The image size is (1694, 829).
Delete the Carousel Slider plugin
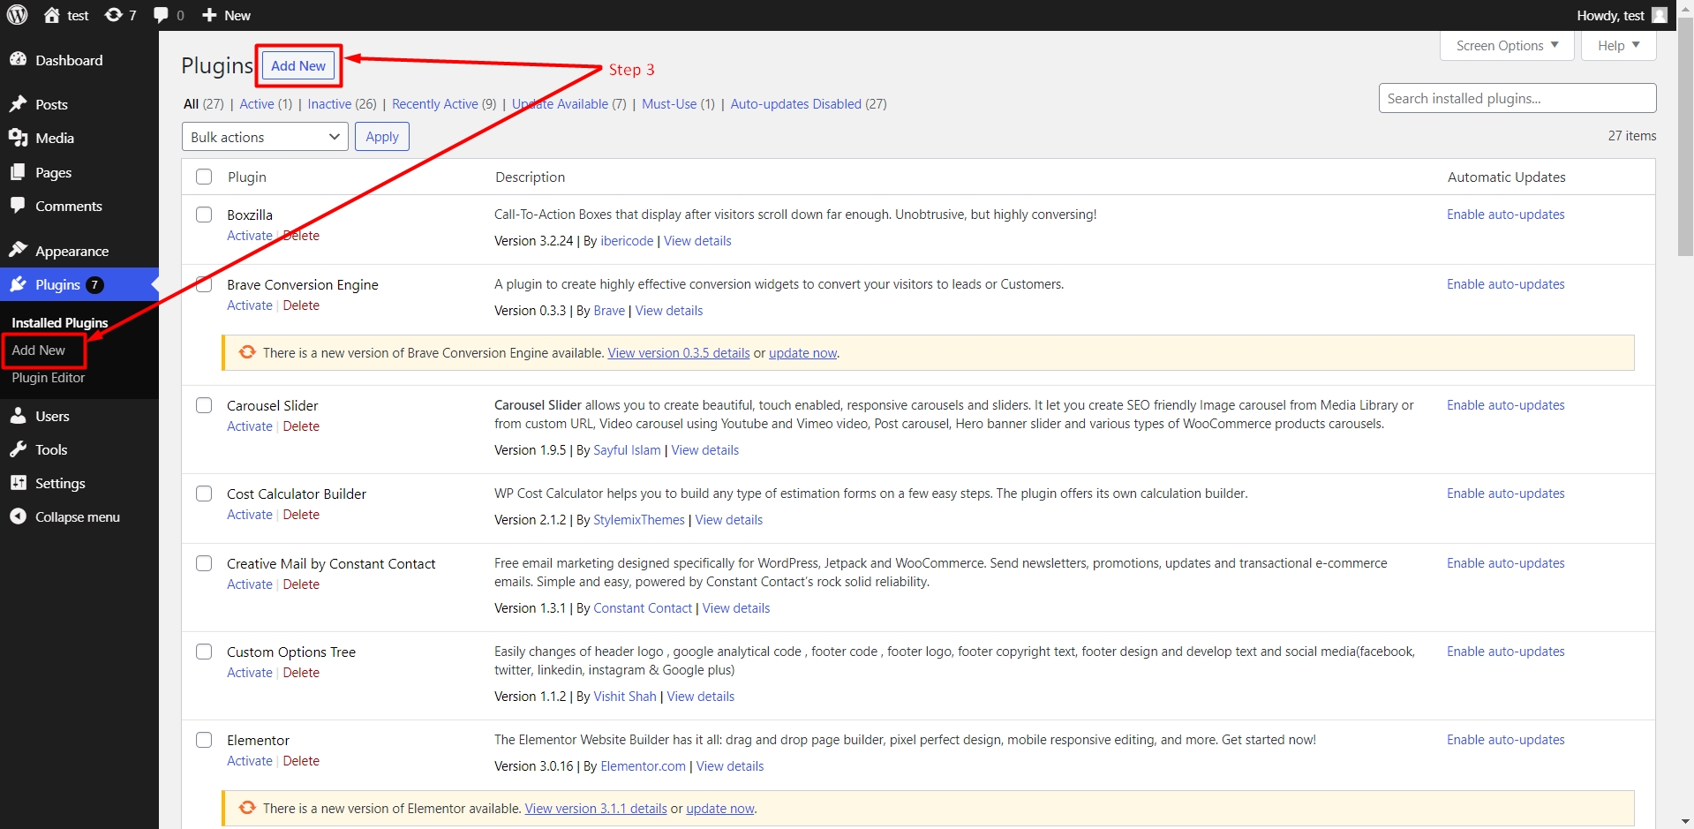click(x=301, y=426)
